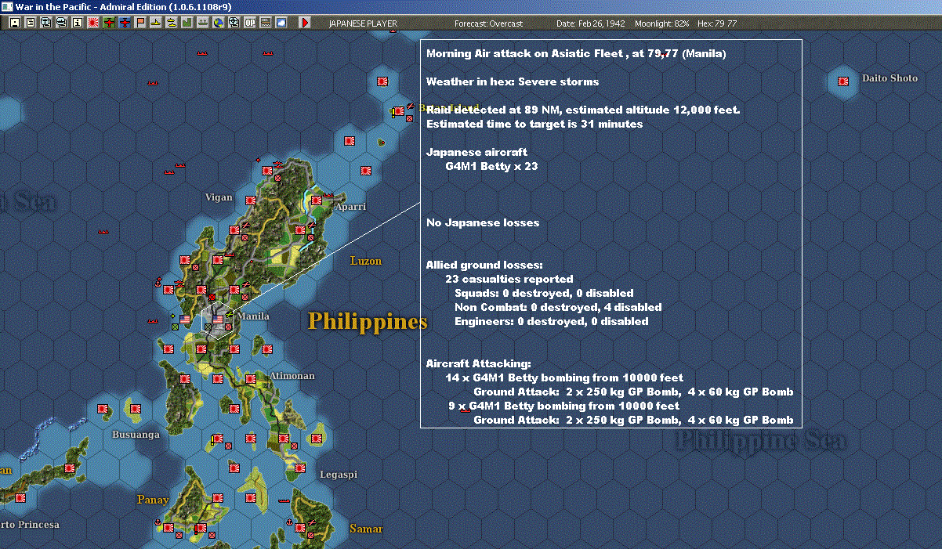Click the Manila city label
This screenshot has width=942, height=549.
pyautogui.click(x=253, y=316)
